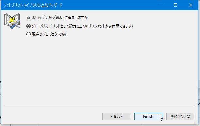The width and height of the screenshot is (200, 126).
Task: Click the maximize window icon
Action: (175, 5)
